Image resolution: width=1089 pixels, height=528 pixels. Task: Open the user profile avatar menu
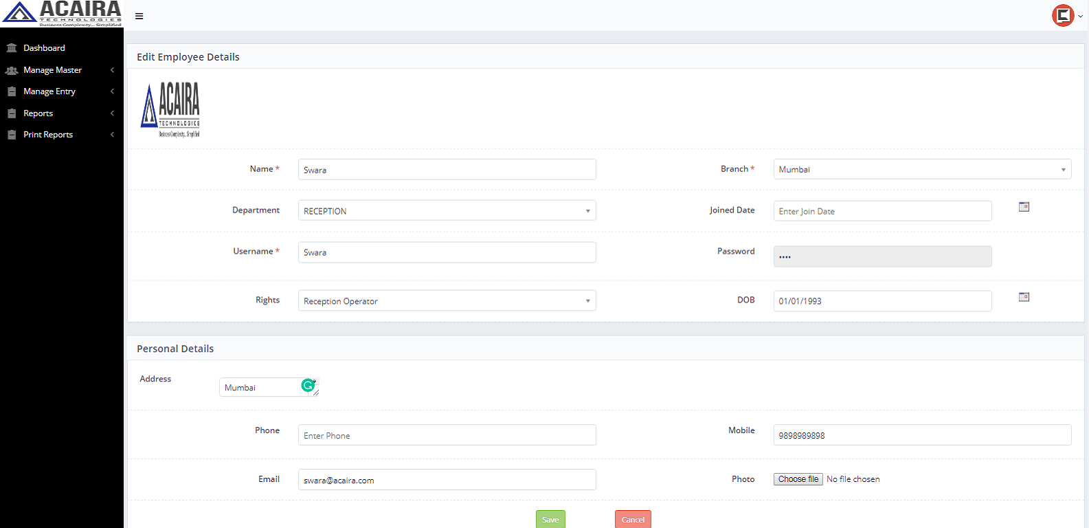pos(1064,15)
